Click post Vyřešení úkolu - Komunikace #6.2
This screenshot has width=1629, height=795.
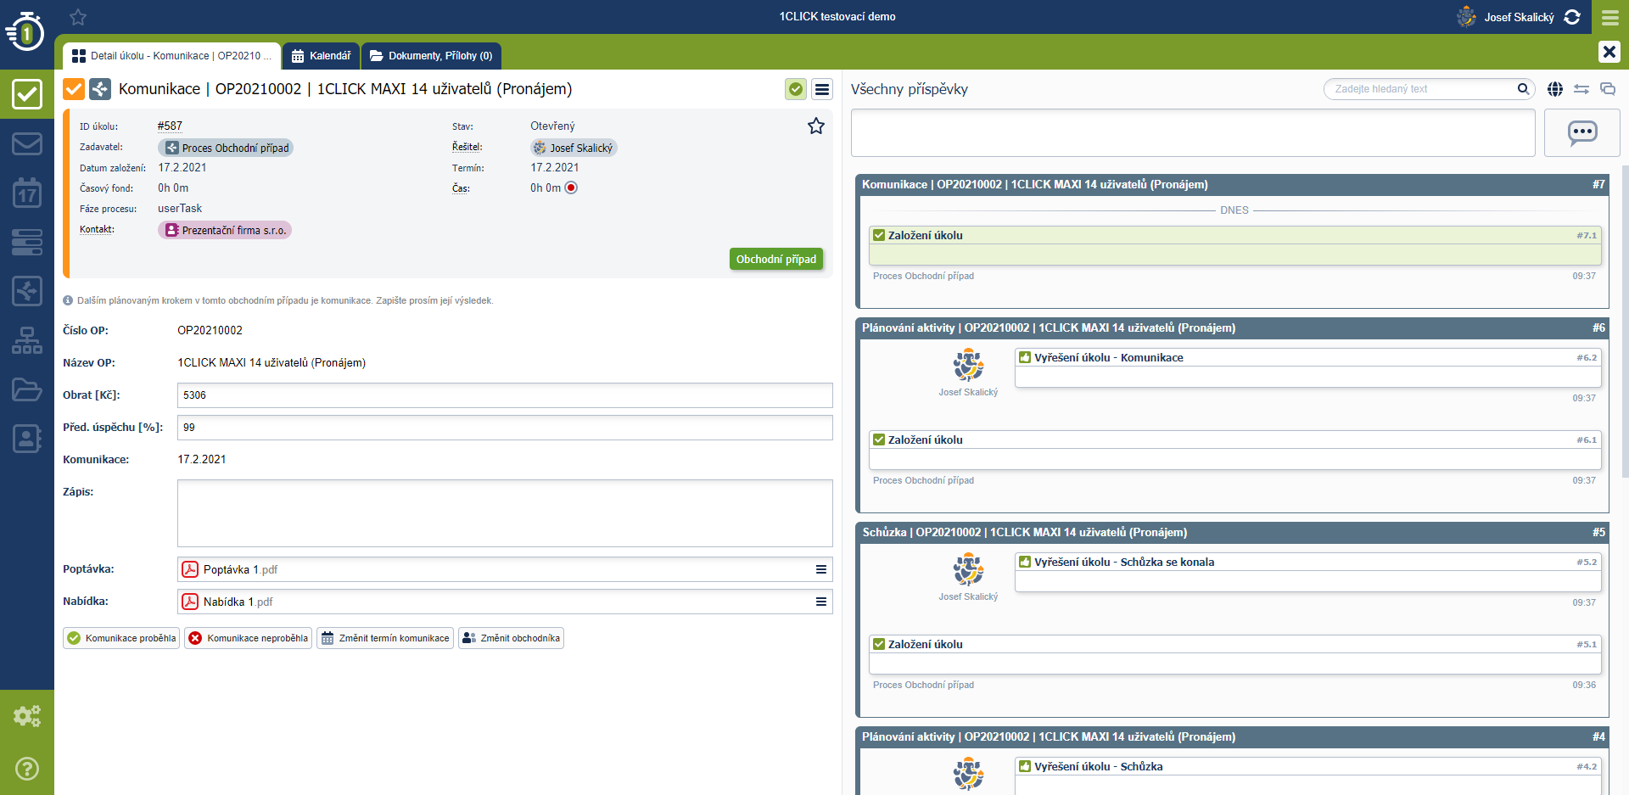[1308, 367]
